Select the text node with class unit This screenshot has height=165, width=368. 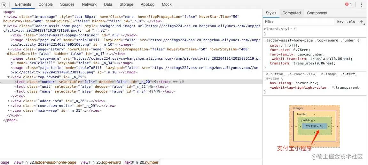(x=91, y=87)
